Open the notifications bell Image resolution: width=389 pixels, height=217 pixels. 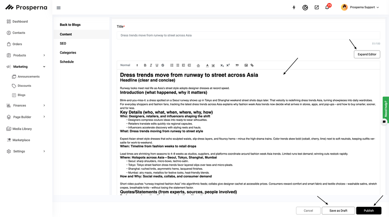[327, 7]
